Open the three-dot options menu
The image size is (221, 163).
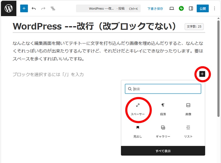point(214,8)
